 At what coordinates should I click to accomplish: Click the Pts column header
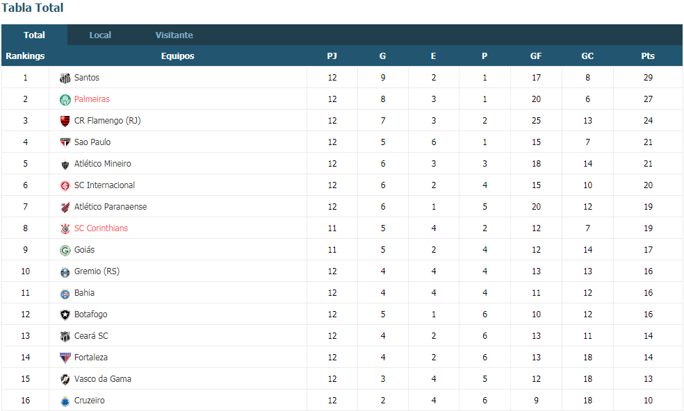pos(648,56)
